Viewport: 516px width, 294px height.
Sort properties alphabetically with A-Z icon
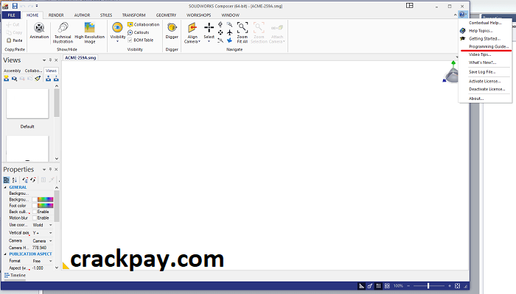click(15, 180)
